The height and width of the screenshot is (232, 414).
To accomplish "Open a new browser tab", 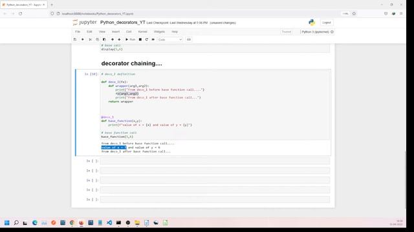I will tap(52, 5).
